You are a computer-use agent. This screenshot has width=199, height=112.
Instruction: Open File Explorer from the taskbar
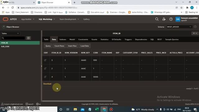point(75,109)
